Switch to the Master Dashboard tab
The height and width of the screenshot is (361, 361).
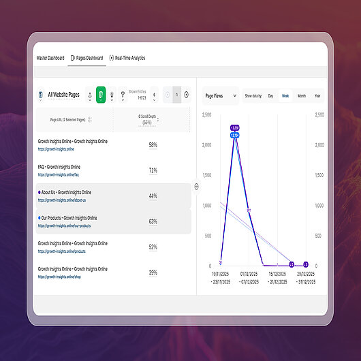point(50,58)
